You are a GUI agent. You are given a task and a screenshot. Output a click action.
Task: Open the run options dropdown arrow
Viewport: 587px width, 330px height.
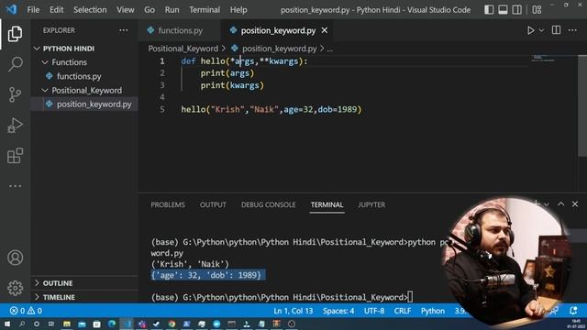point(541,30)
